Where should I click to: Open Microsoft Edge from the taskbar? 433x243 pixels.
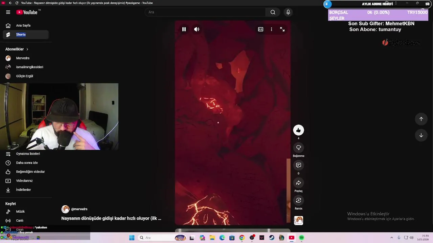point(222,238)
